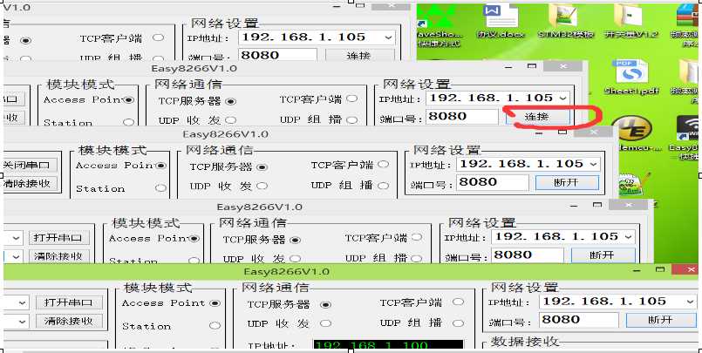Viewport: 702px width, 353px height.
Task: Open the saveSho... shortcut on the desktop
Action: pyautogui.click(x=439, y=27)
